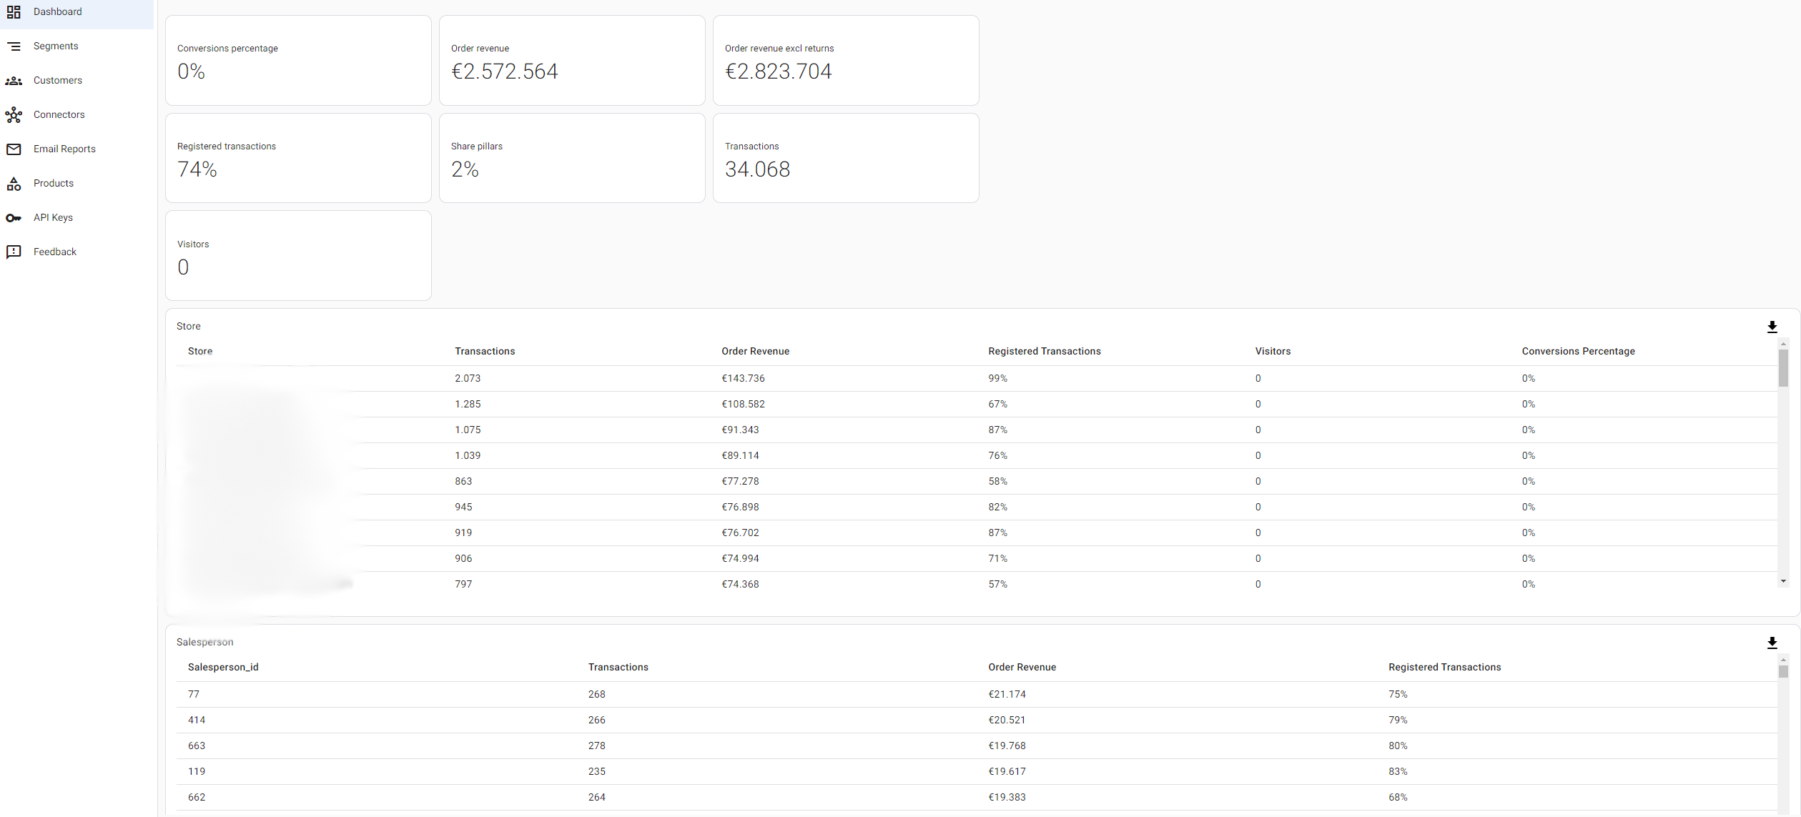Click the Salesperson table scrollbar

click(1783, 672)
